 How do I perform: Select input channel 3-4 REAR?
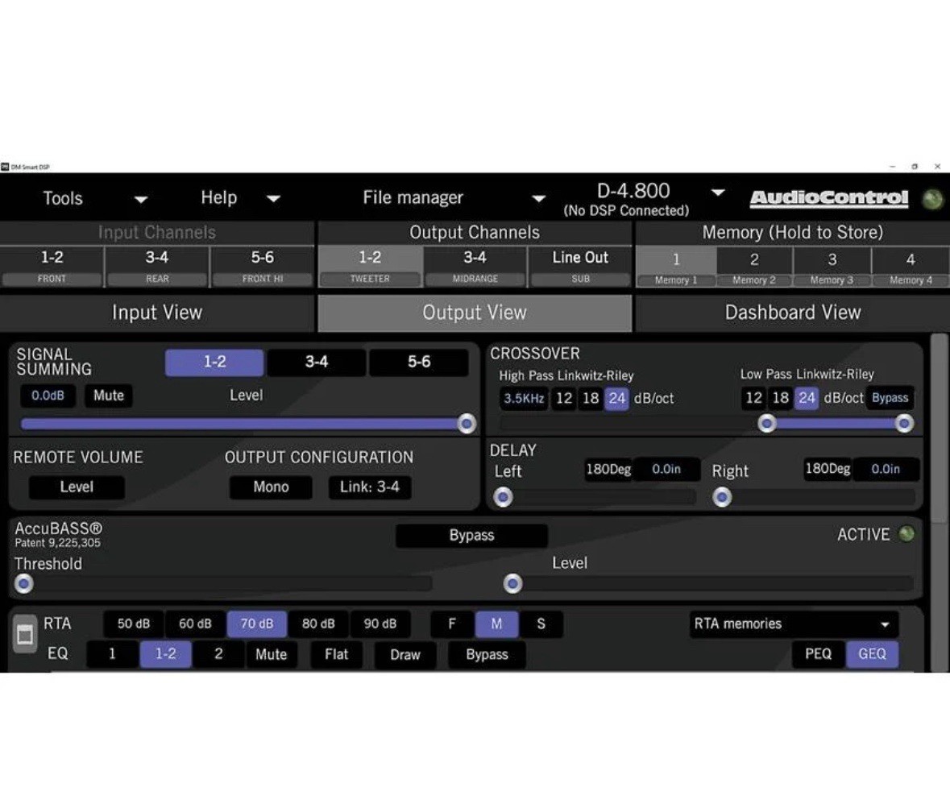157,267
